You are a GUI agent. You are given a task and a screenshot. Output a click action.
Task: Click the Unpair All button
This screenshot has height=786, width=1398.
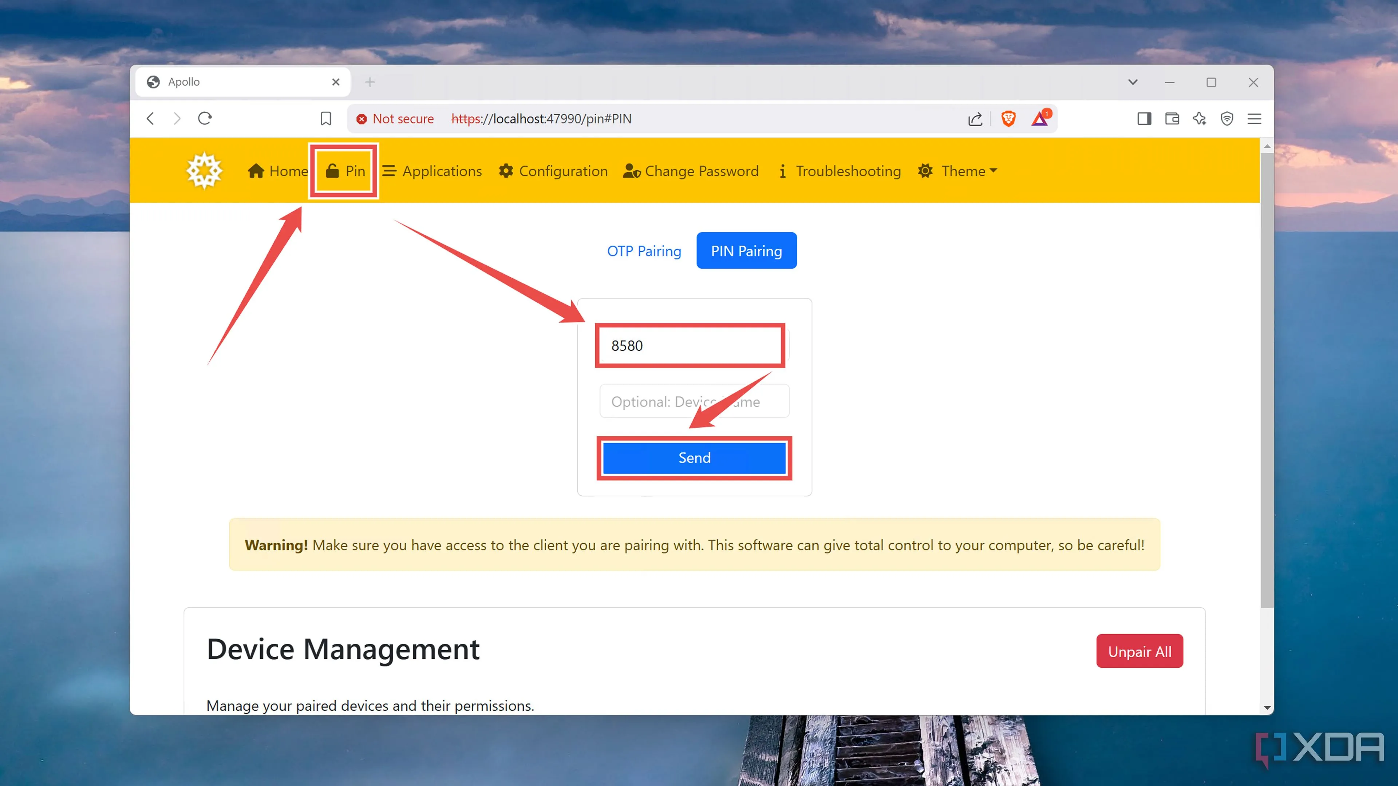(x=1139, y=651)
